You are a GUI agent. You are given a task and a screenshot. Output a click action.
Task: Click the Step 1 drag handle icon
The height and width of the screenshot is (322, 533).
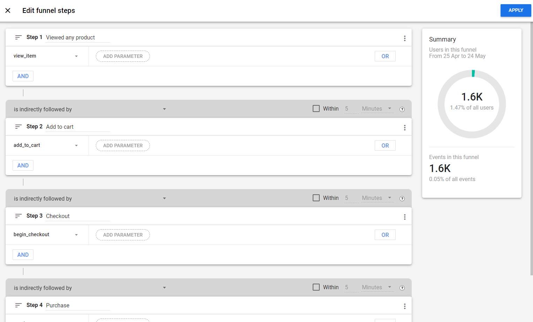click(x=18, y=37)
